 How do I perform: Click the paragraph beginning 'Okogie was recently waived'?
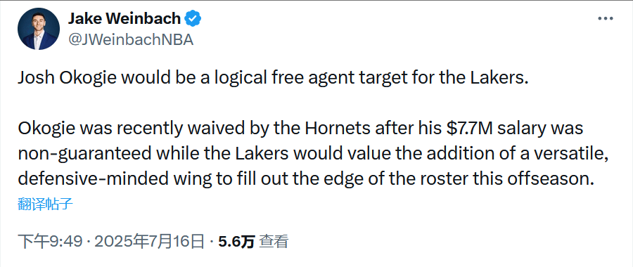point(313,153)
